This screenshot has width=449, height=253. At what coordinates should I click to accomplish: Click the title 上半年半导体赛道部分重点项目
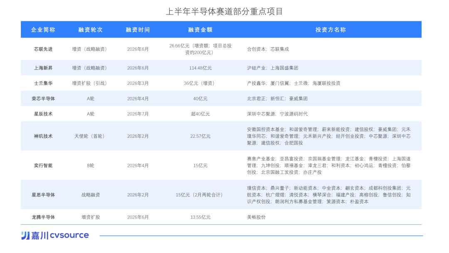point(224,12)
